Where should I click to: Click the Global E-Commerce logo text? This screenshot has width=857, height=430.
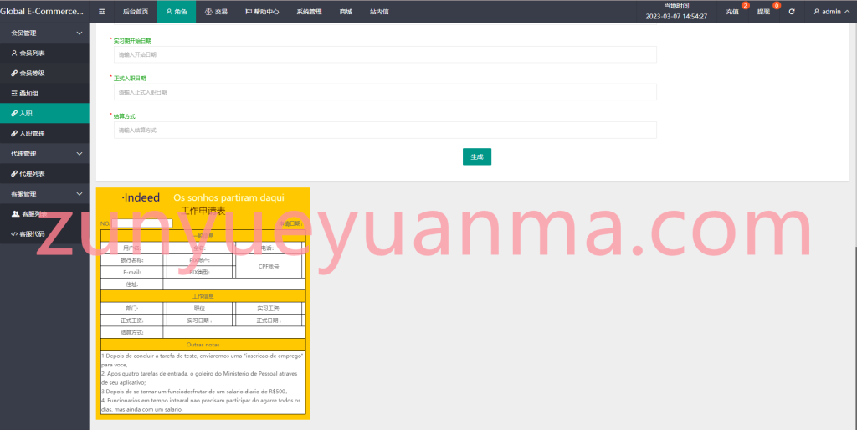42,11
